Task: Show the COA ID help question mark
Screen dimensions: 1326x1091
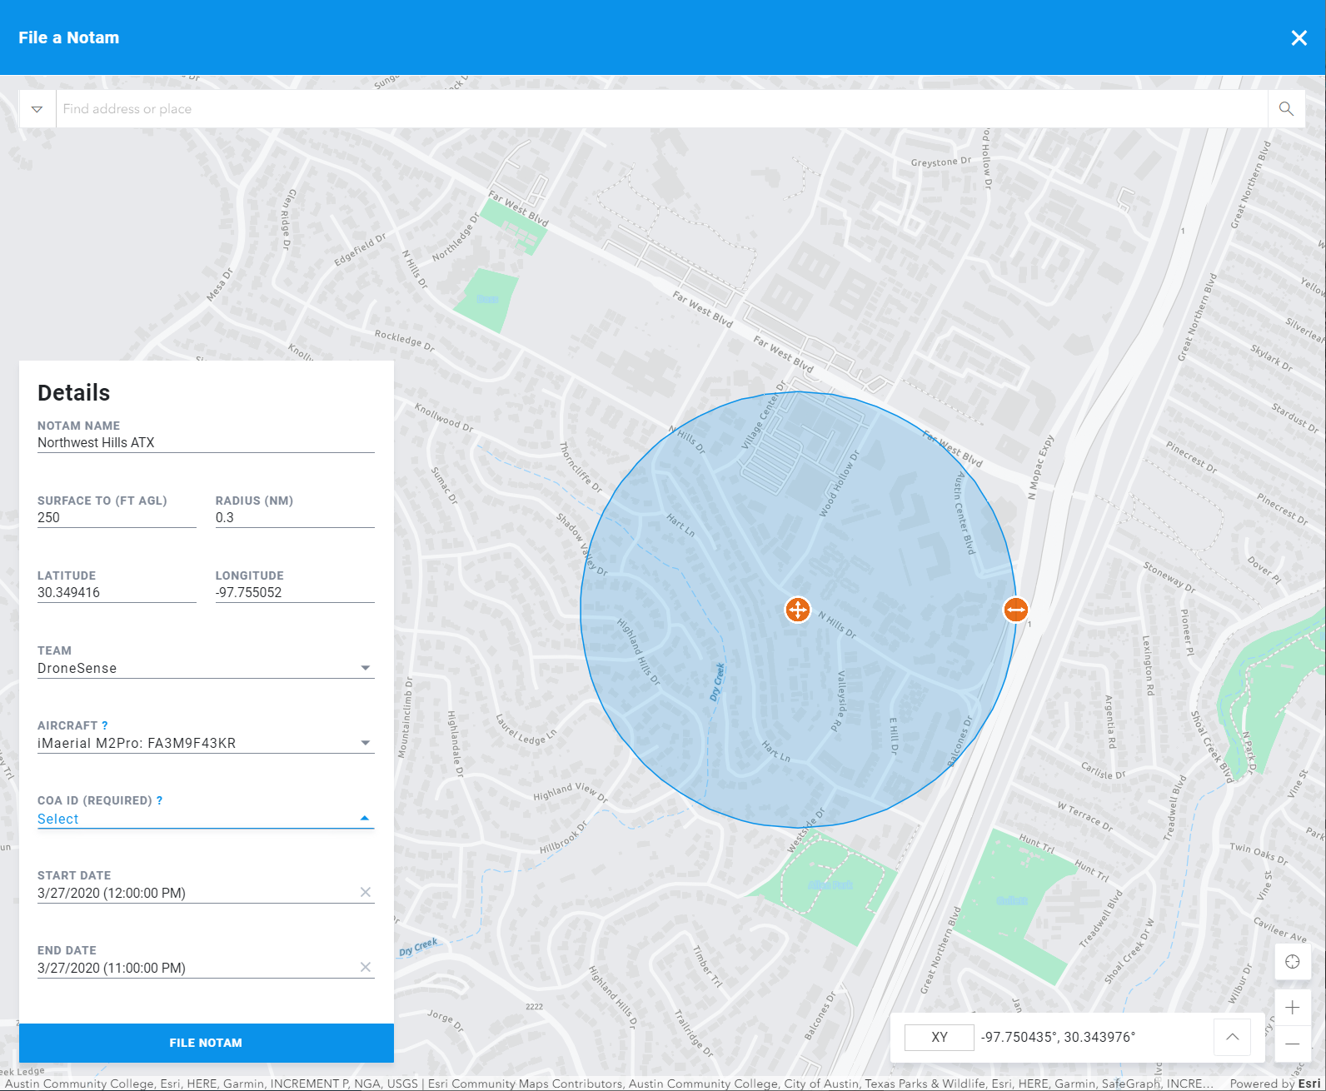Action: click(159, 800)
